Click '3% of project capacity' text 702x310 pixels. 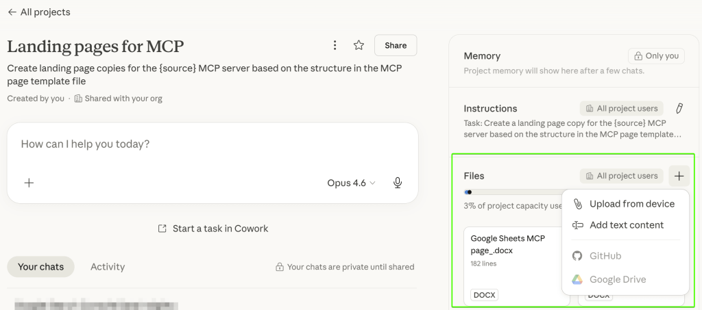click(513, 206)
